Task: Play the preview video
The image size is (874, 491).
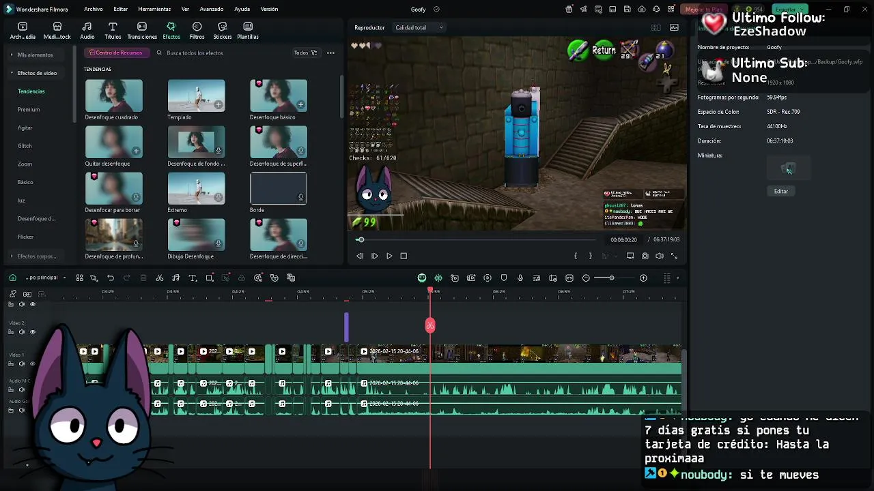Action: coord(389,256)
